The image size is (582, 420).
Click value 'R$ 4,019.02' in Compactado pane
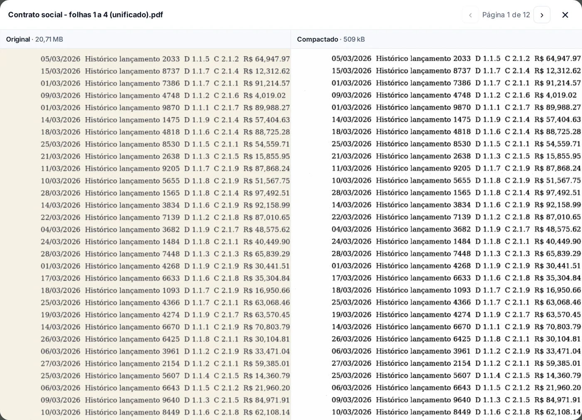pyautogui.click(x=555, y=95)
